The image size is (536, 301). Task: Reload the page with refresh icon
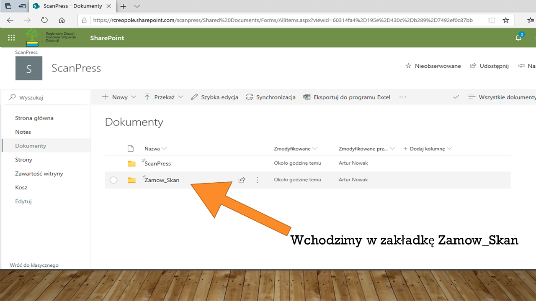[x=44, y=20]
